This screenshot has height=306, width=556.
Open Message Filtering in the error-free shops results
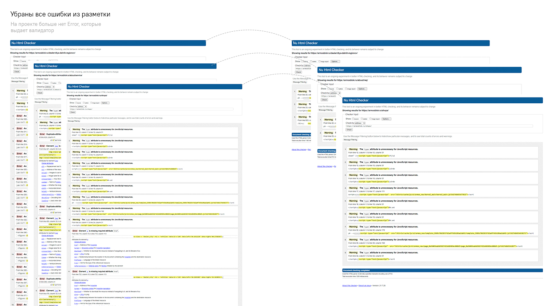pyautogui.click(x=350, y=140)
